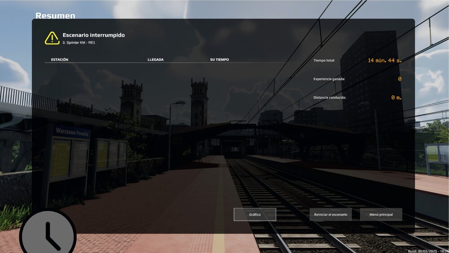The width and height of the screenshot is (449, 253).
Task: Select the LLEGADA column header
Action: (155, 59)
